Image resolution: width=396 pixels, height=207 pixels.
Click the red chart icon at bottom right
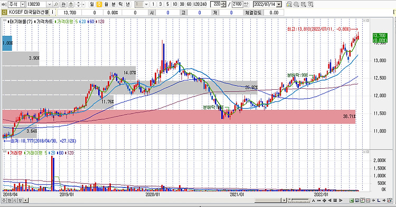pos(367,201)
